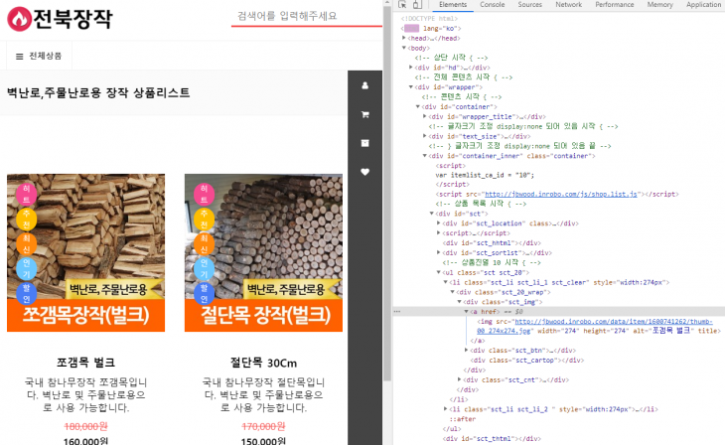
Task: Click the 160,000원 price text
Action: point(85,441)
